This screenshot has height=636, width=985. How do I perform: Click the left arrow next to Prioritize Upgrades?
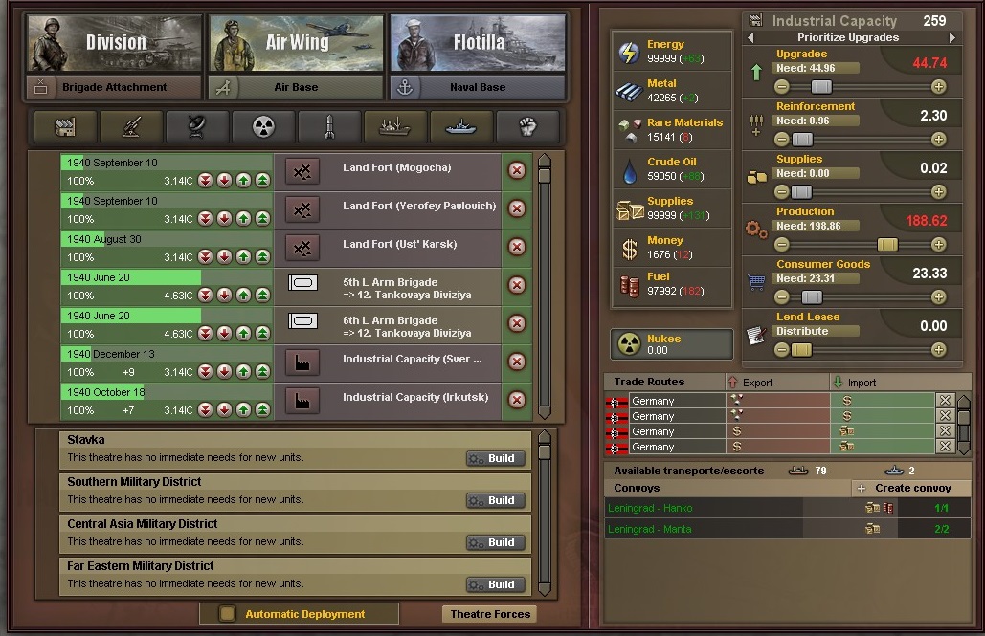tap(750, 37)
